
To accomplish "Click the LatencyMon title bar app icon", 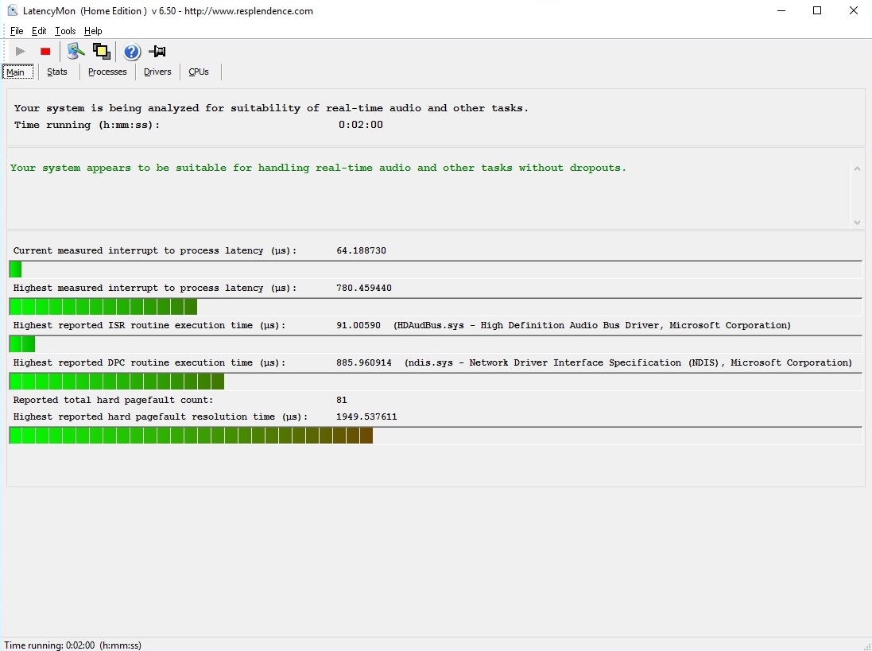I will point(12,10).
